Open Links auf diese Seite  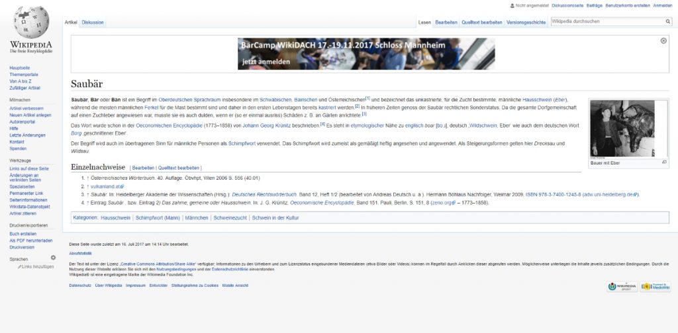(29, 168)
